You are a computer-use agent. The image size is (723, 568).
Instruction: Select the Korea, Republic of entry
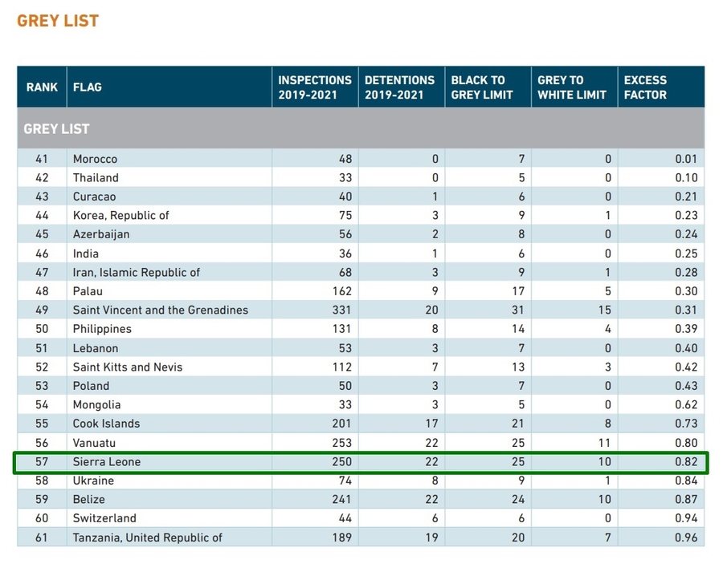[120, 215]
